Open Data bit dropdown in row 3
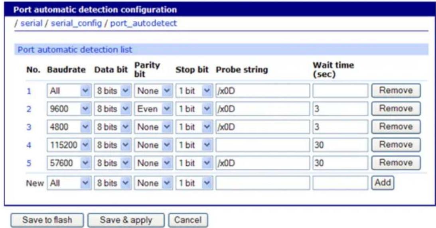The image size is (436, 228). [112, 127]
